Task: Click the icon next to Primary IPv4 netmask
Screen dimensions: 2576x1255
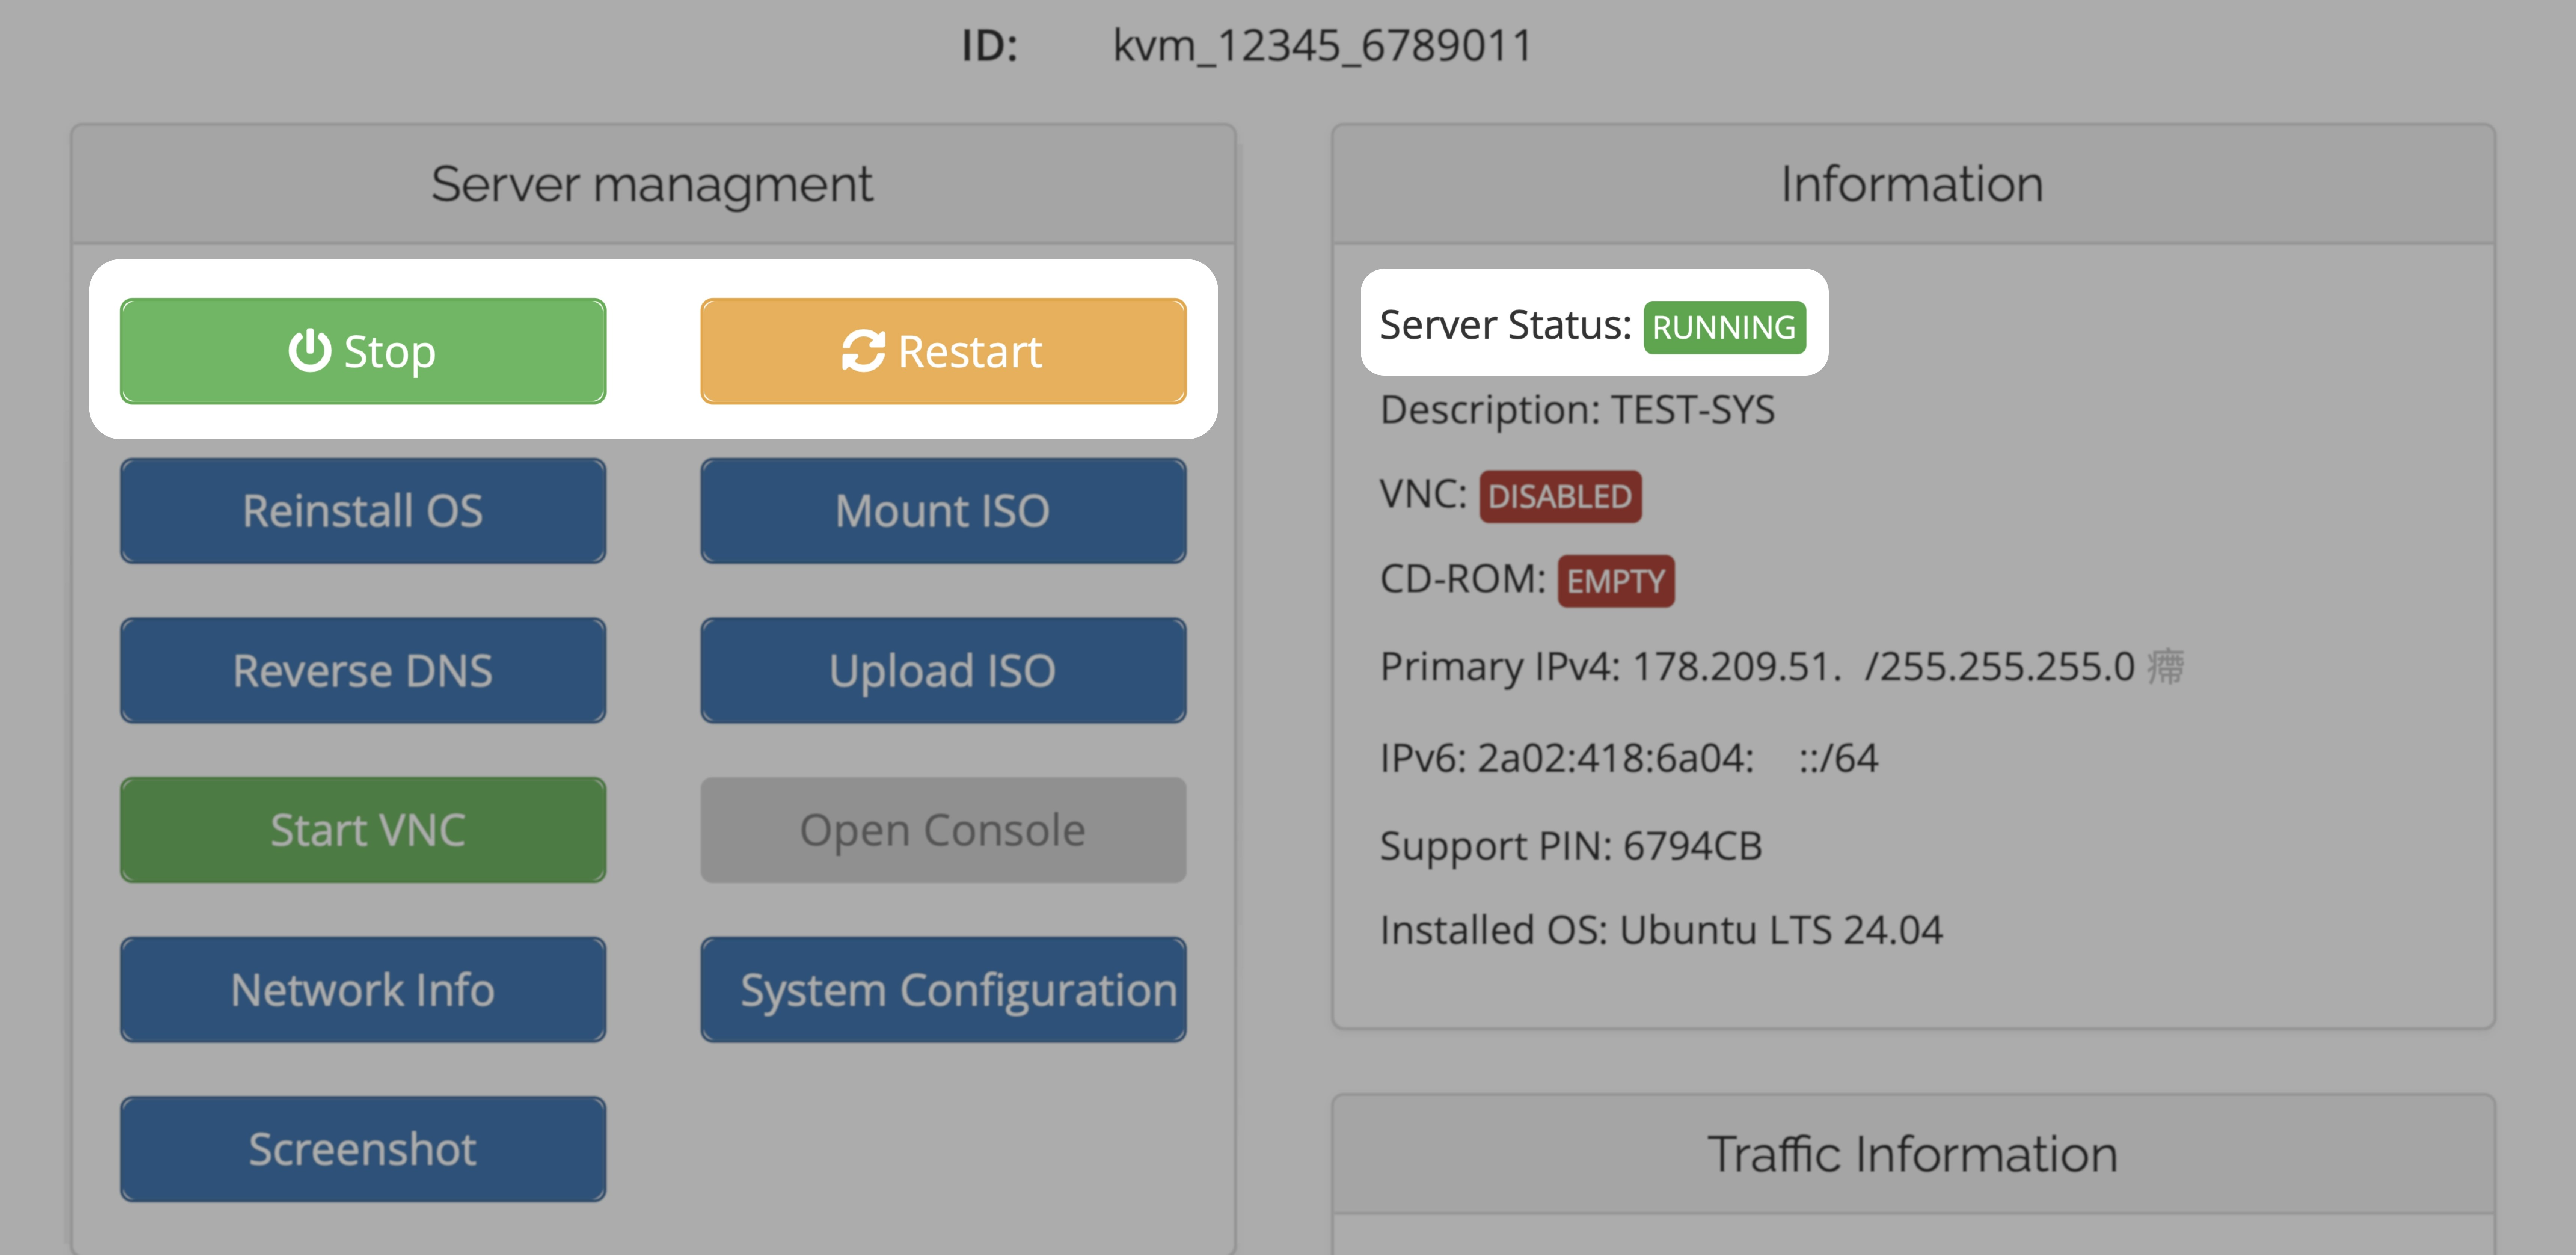Action: (2166, 667)
